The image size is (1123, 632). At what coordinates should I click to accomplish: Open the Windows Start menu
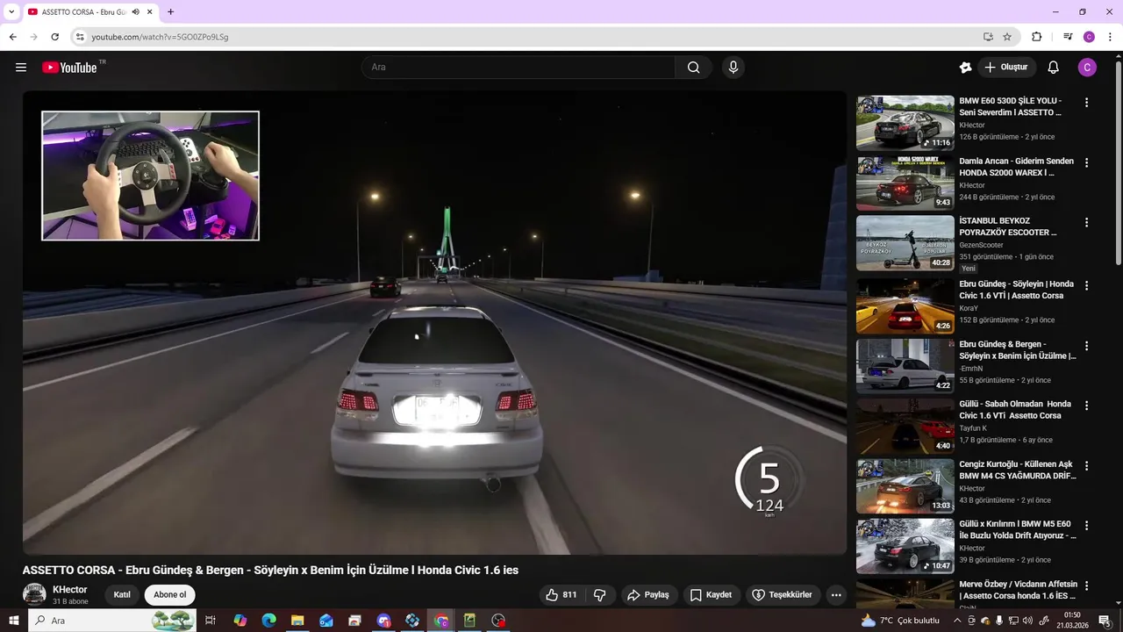13,621
